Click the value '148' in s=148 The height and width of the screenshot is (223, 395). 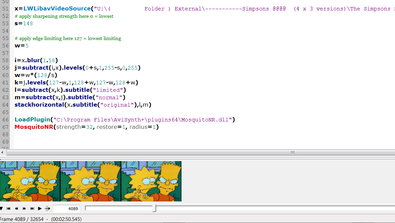pos(28,24)
